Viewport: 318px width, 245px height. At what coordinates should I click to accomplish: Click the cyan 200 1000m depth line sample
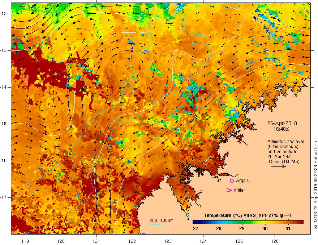point(155,224)
